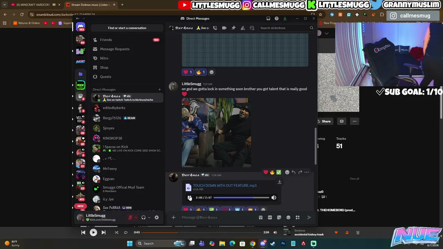Open Nitro page
Screen dimensions: 443x249
click(x=127, y=58)
